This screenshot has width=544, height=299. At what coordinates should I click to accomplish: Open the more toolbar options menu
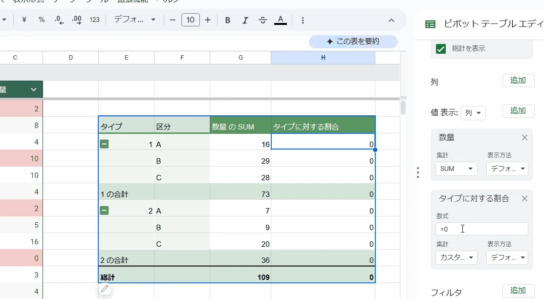click(303, 20)
